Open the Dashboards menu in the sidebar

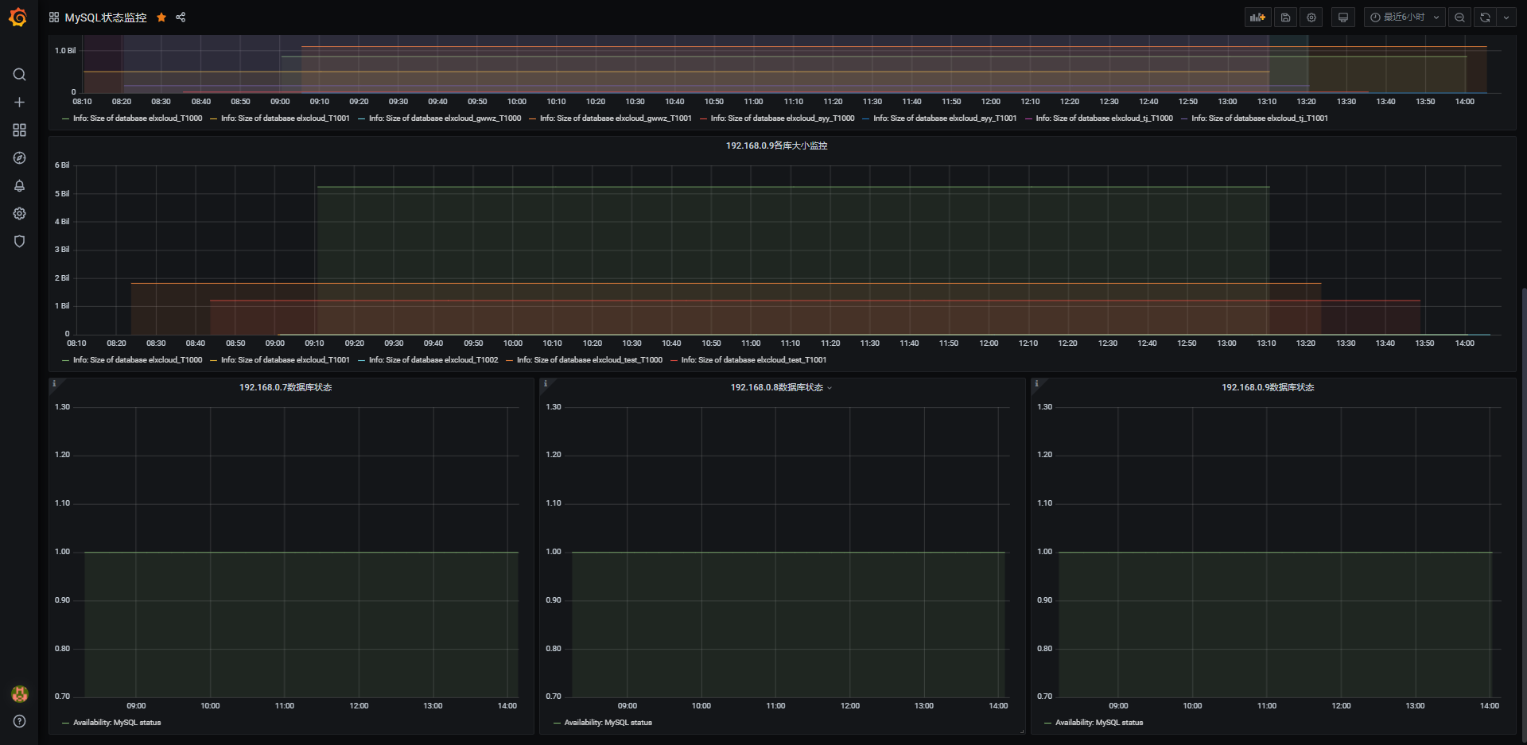click(x=20, y=130)
